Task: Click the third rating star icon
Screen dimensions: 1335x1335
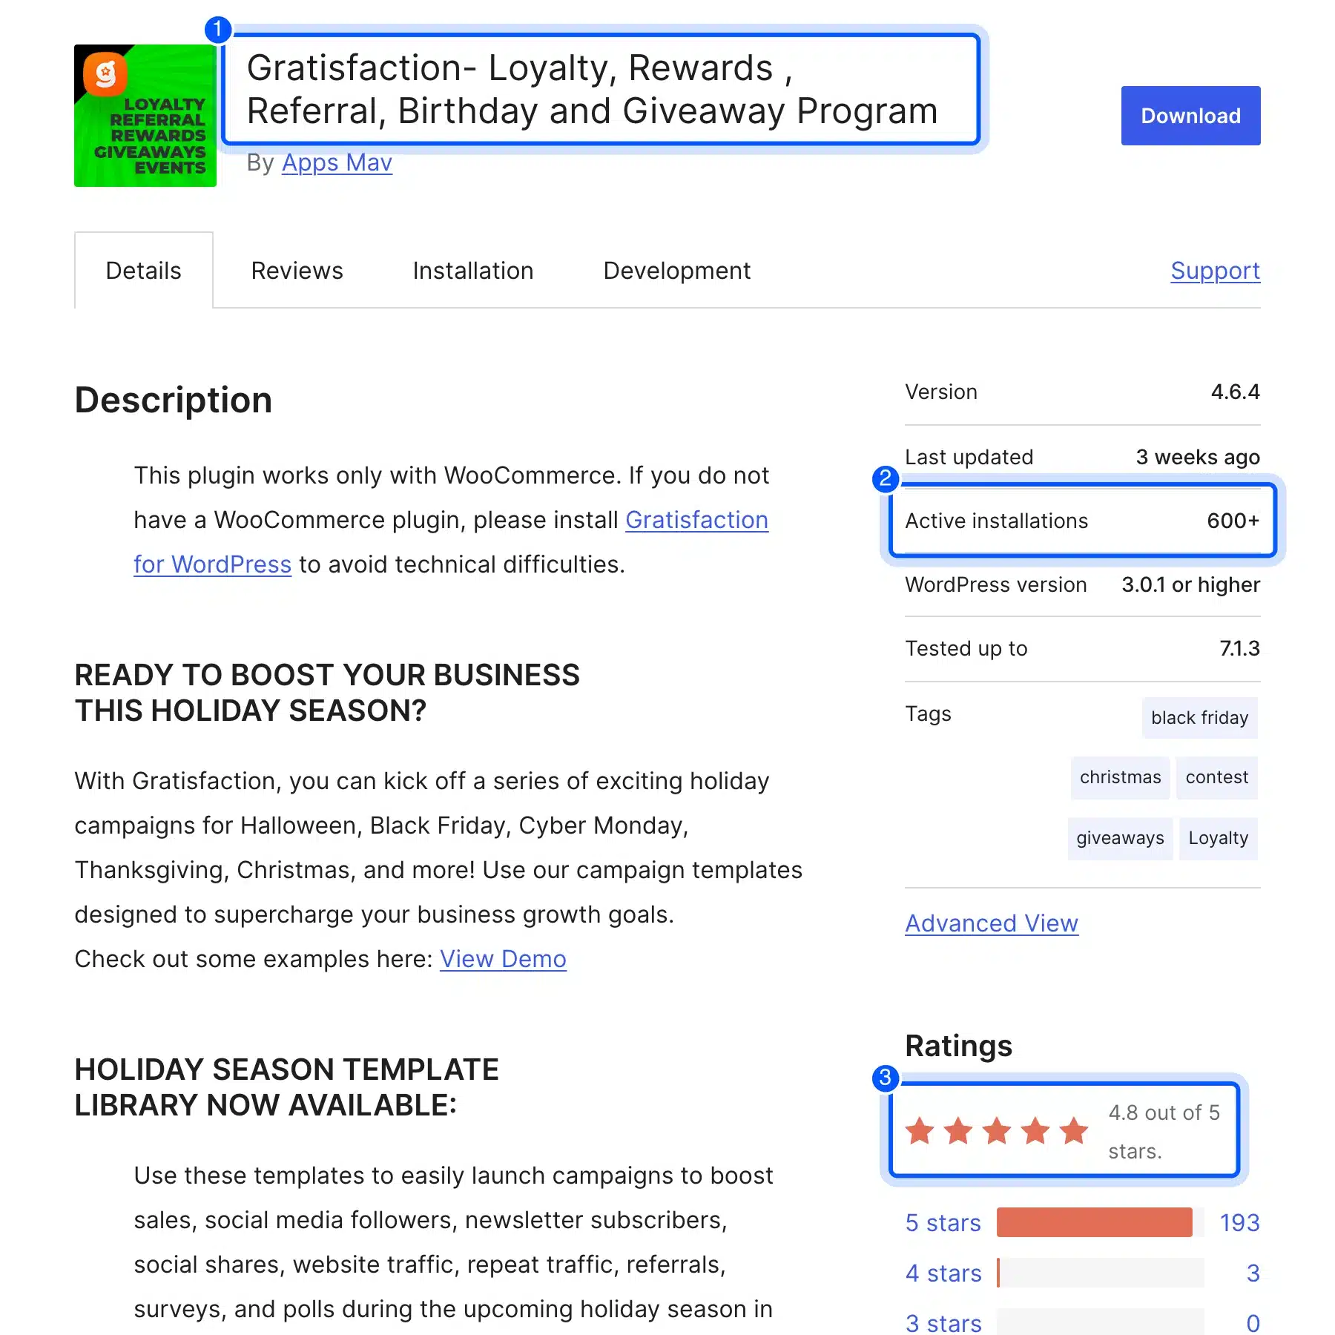Action: 997,1131
